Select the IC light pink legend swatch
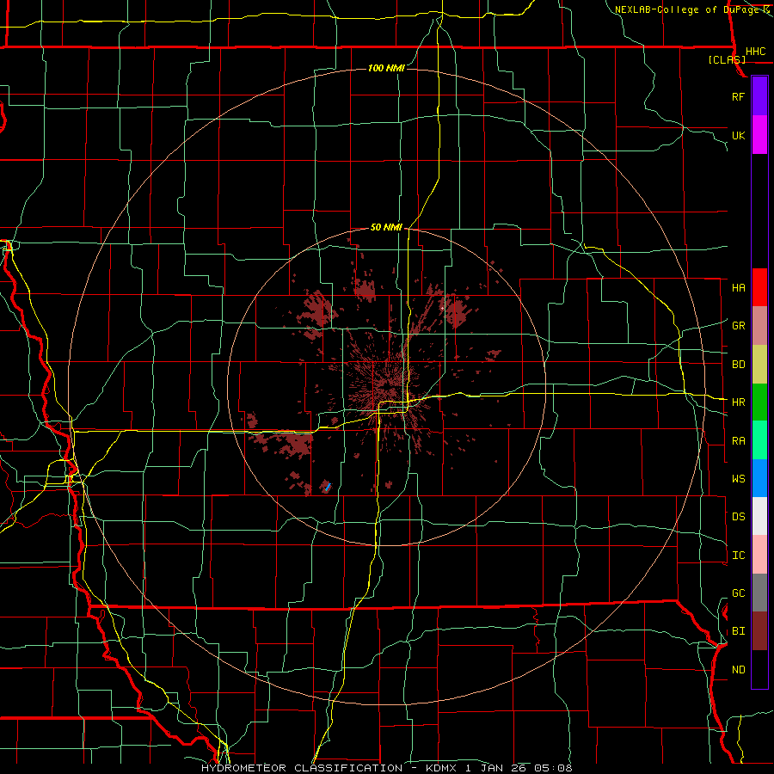The height and width of the screenshot is (774, 774). [759, 555]
